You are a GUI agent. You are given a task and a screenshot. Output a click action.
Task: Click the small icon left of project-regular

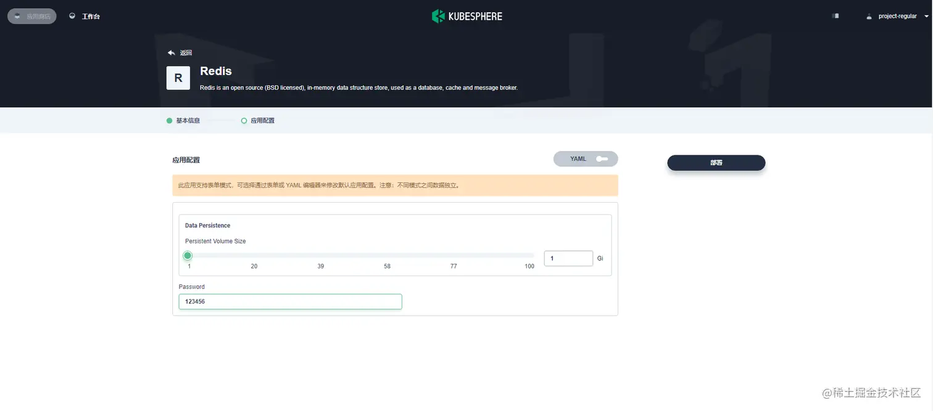[x=836, y=16]
